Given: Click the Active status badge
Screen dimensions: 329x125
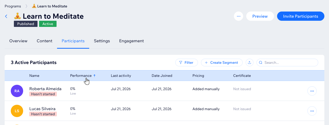Looking at the screenshot, I should click(x=48, y=24).
